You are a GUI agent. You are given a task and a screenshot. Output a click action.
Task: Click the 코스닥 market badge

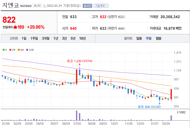37,6
